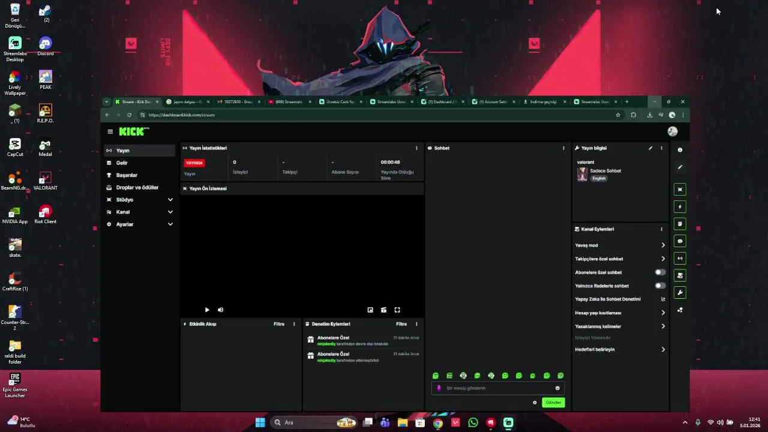Bookmark this page with star icon
Screen dimensions: 768x432
(x=618, y=115)
